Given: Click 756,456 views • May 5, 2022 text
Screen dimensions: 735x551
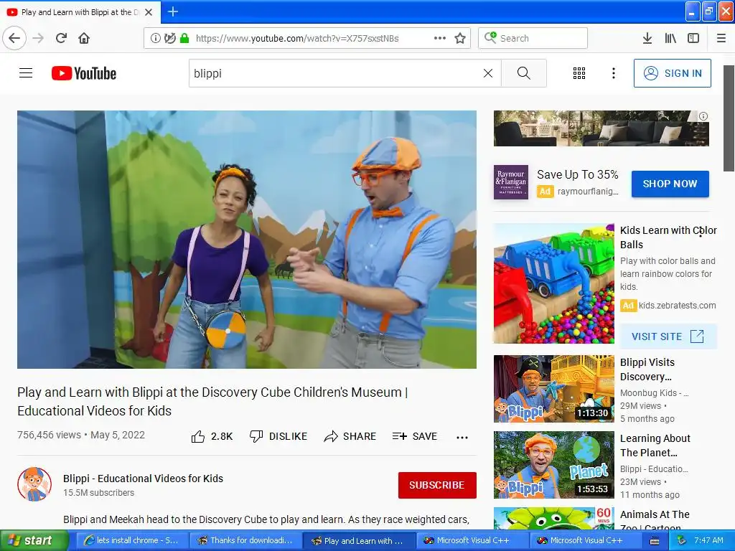Looking at the screenshot, I should [x=81, y=435].
